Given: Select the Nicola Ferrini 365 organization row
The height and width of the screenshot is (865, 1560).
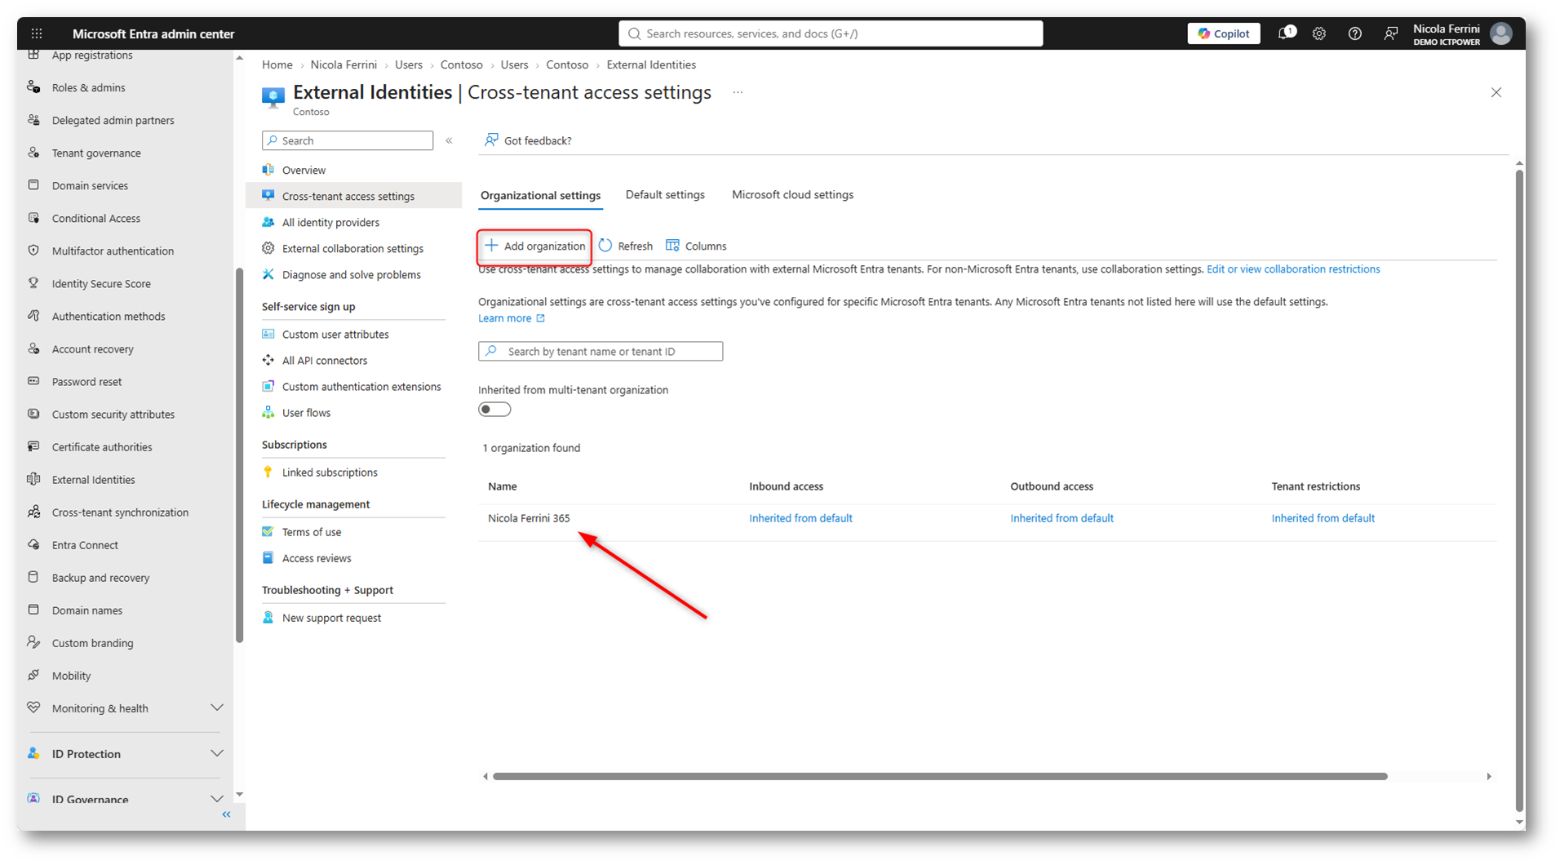Looking at the screenshot, I should (987, 518).
